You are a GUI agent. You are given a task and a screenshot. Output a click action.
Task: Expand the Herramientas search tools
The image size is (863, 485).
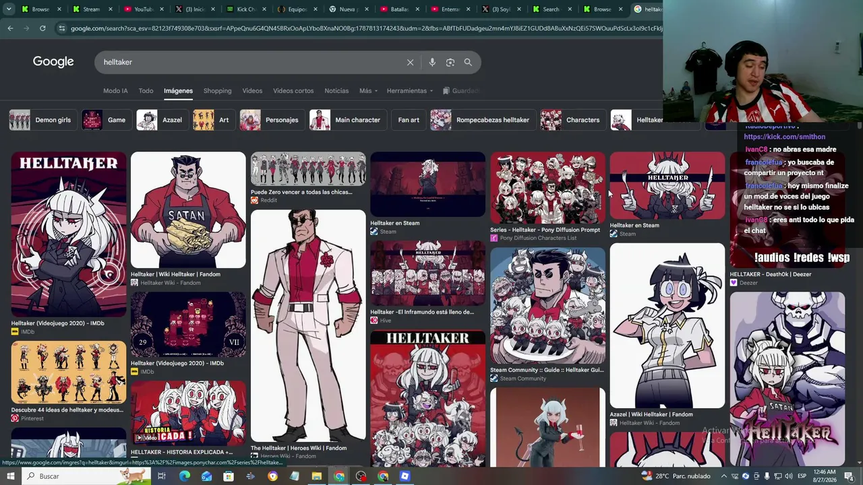[410, 91]
